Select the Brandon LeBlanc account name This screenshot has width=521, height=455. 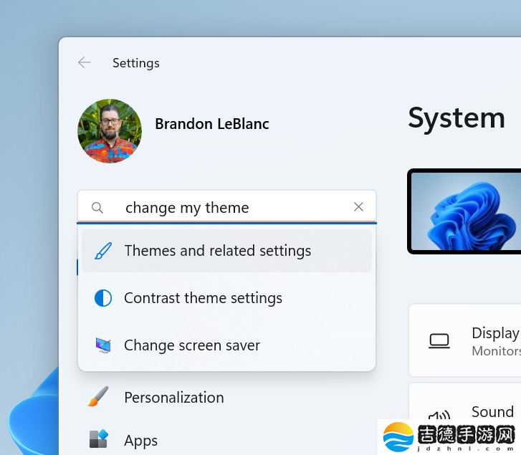(x=212, y=124)
